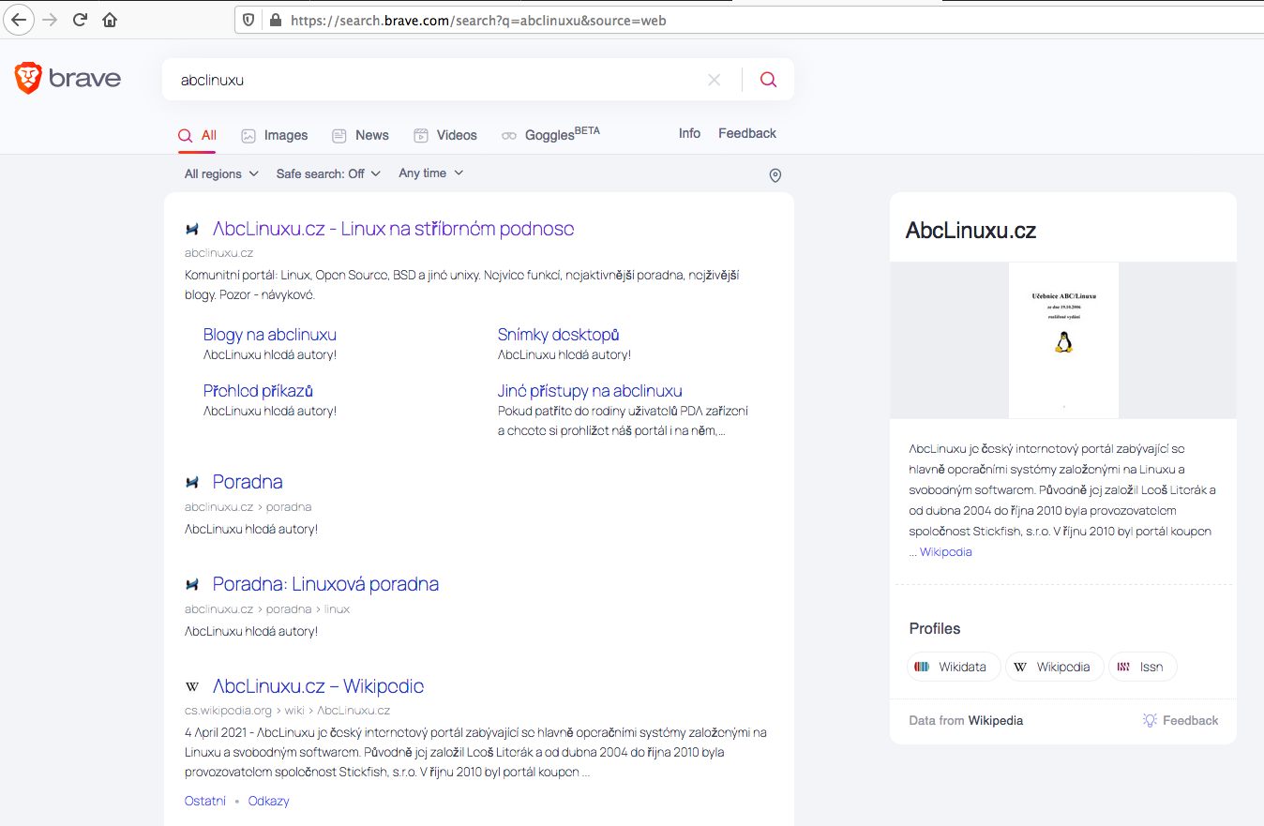Open the Poradna: Linuxová poradna result
This screenshot has width=1264, height=826.
click(x=325, y=584)
